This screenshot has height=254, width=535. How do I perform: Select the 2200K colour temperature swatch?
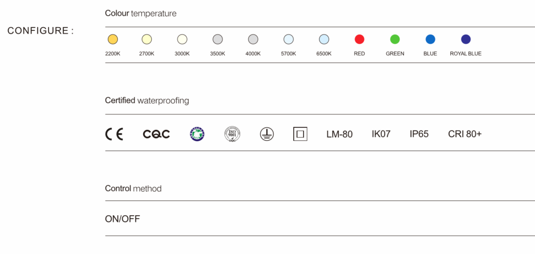coord(113,39)
